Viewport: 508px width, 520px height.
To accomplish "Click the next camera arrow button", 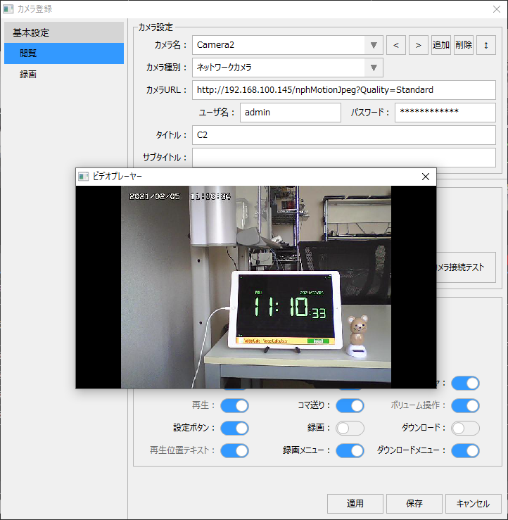I will point(419,45).
